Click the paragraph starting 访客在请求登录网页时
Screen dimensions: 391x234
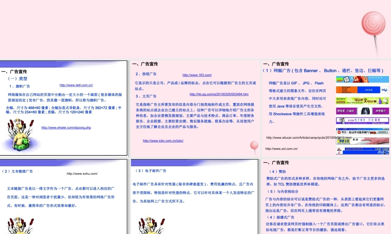click(x=325, y=227)
